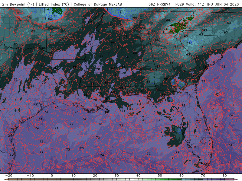The width and height of the screenshot is (242, 181).
Task: Click the 'Valid: 11Z THU JUN 04 2020' text
Action: click(x=212, y=4)
